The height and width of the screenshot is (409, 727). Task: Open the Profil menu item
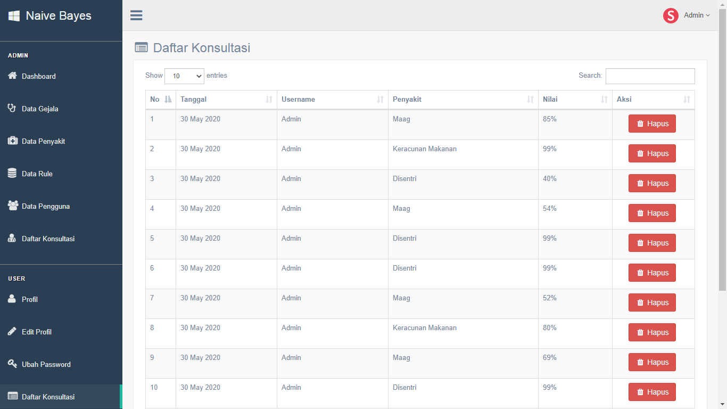pos(61,299)
